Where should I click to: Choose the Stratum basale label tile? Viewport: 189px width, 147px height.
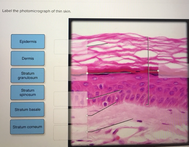tap(27, 110)
